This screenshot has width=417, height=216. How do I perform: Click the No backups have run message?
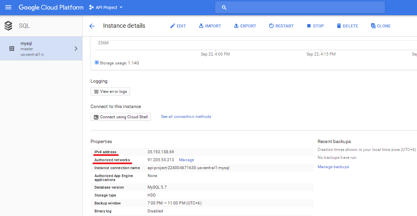tap(337, 158)
